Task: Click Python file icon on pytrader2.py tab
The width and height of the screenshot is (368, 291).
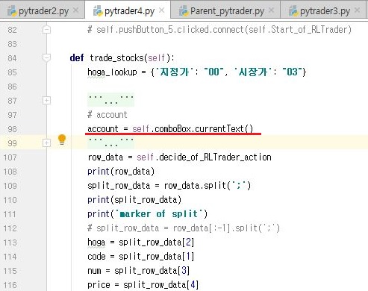Action: (12, 11)
